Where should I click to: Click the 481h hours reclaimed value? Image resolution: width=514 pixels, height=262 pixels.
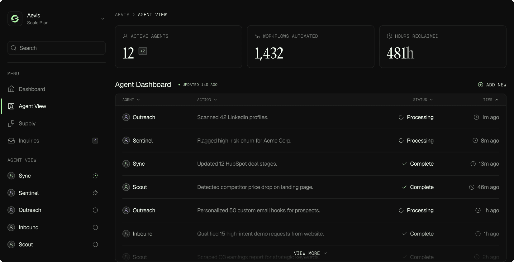[x=400, y=53]
